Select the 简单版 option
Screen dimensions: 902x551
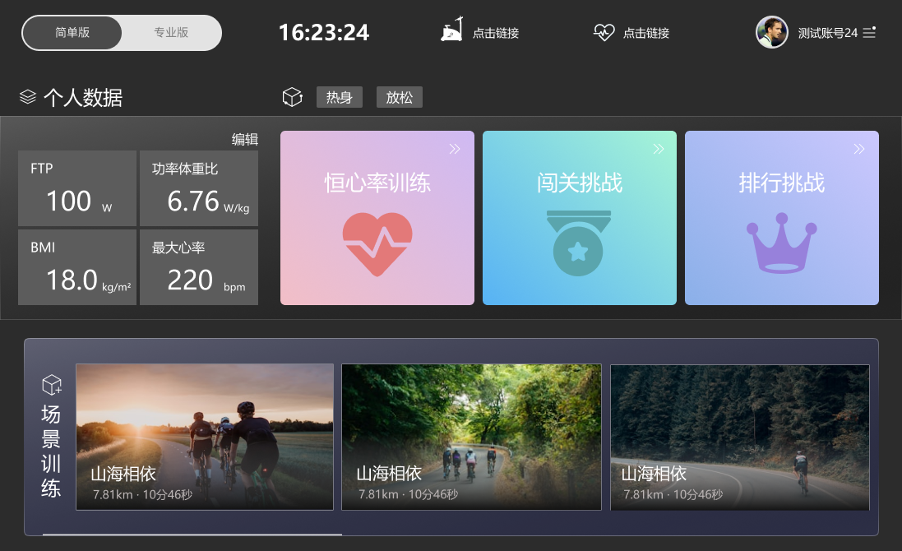(x=74, y=32)
